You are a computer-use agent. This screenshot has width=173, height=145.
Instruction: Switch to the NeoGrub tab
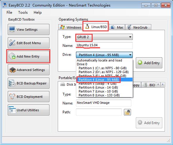138,27
